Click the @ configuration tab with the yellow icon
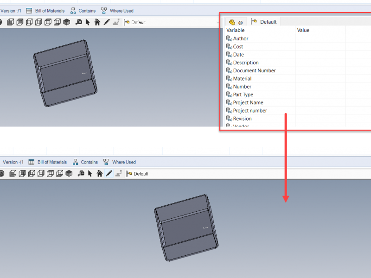 coord(236,22)
